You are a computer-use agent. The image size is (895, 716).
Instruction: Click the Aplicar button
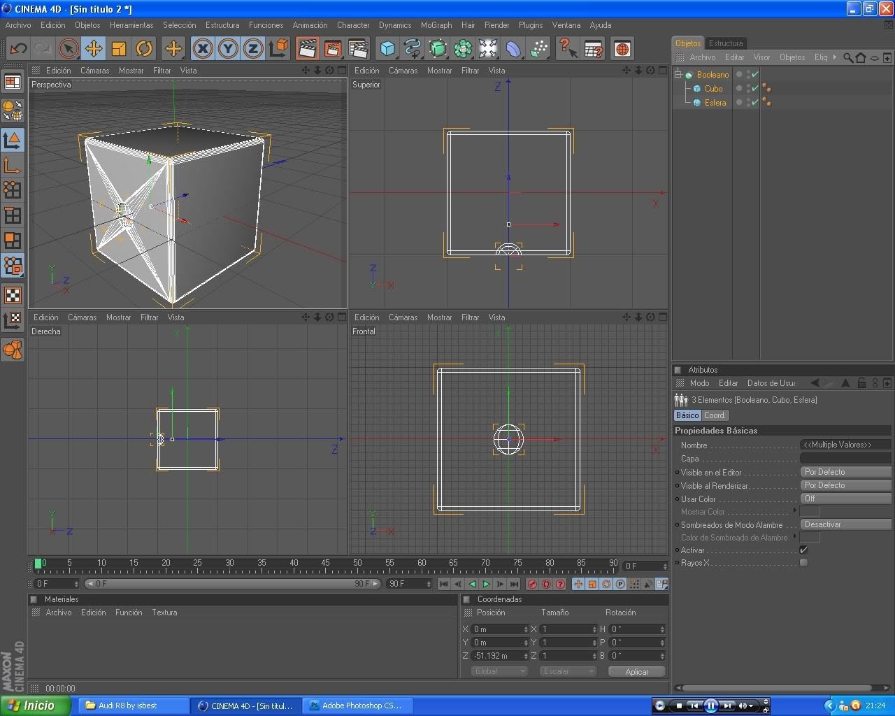[637, 671]
